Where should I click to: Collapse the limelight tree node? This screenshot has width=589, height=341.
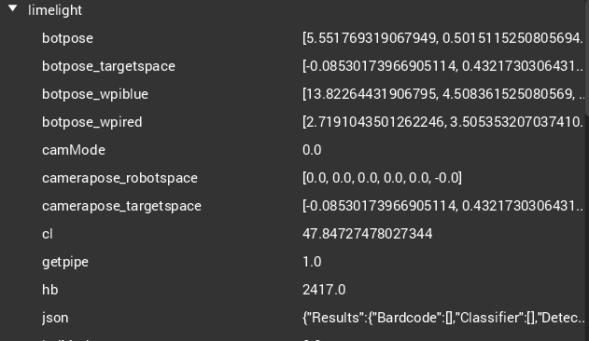point(12,8)
